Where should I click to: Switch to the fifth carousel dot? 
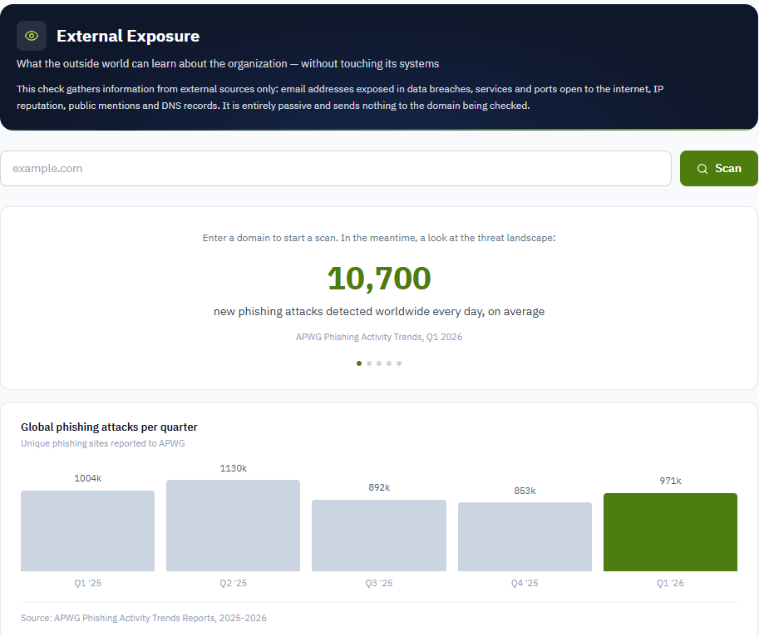(399, 363)
